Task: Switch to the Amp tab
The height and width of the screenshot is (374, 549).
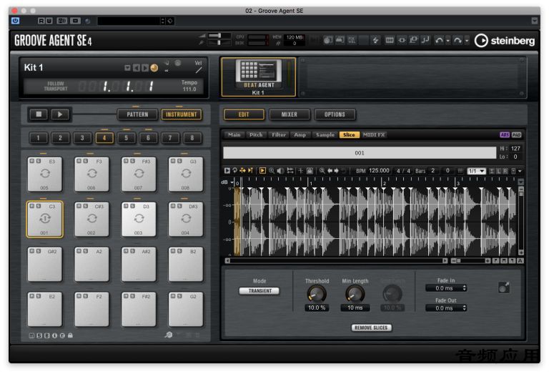Action: click(300, 135)
